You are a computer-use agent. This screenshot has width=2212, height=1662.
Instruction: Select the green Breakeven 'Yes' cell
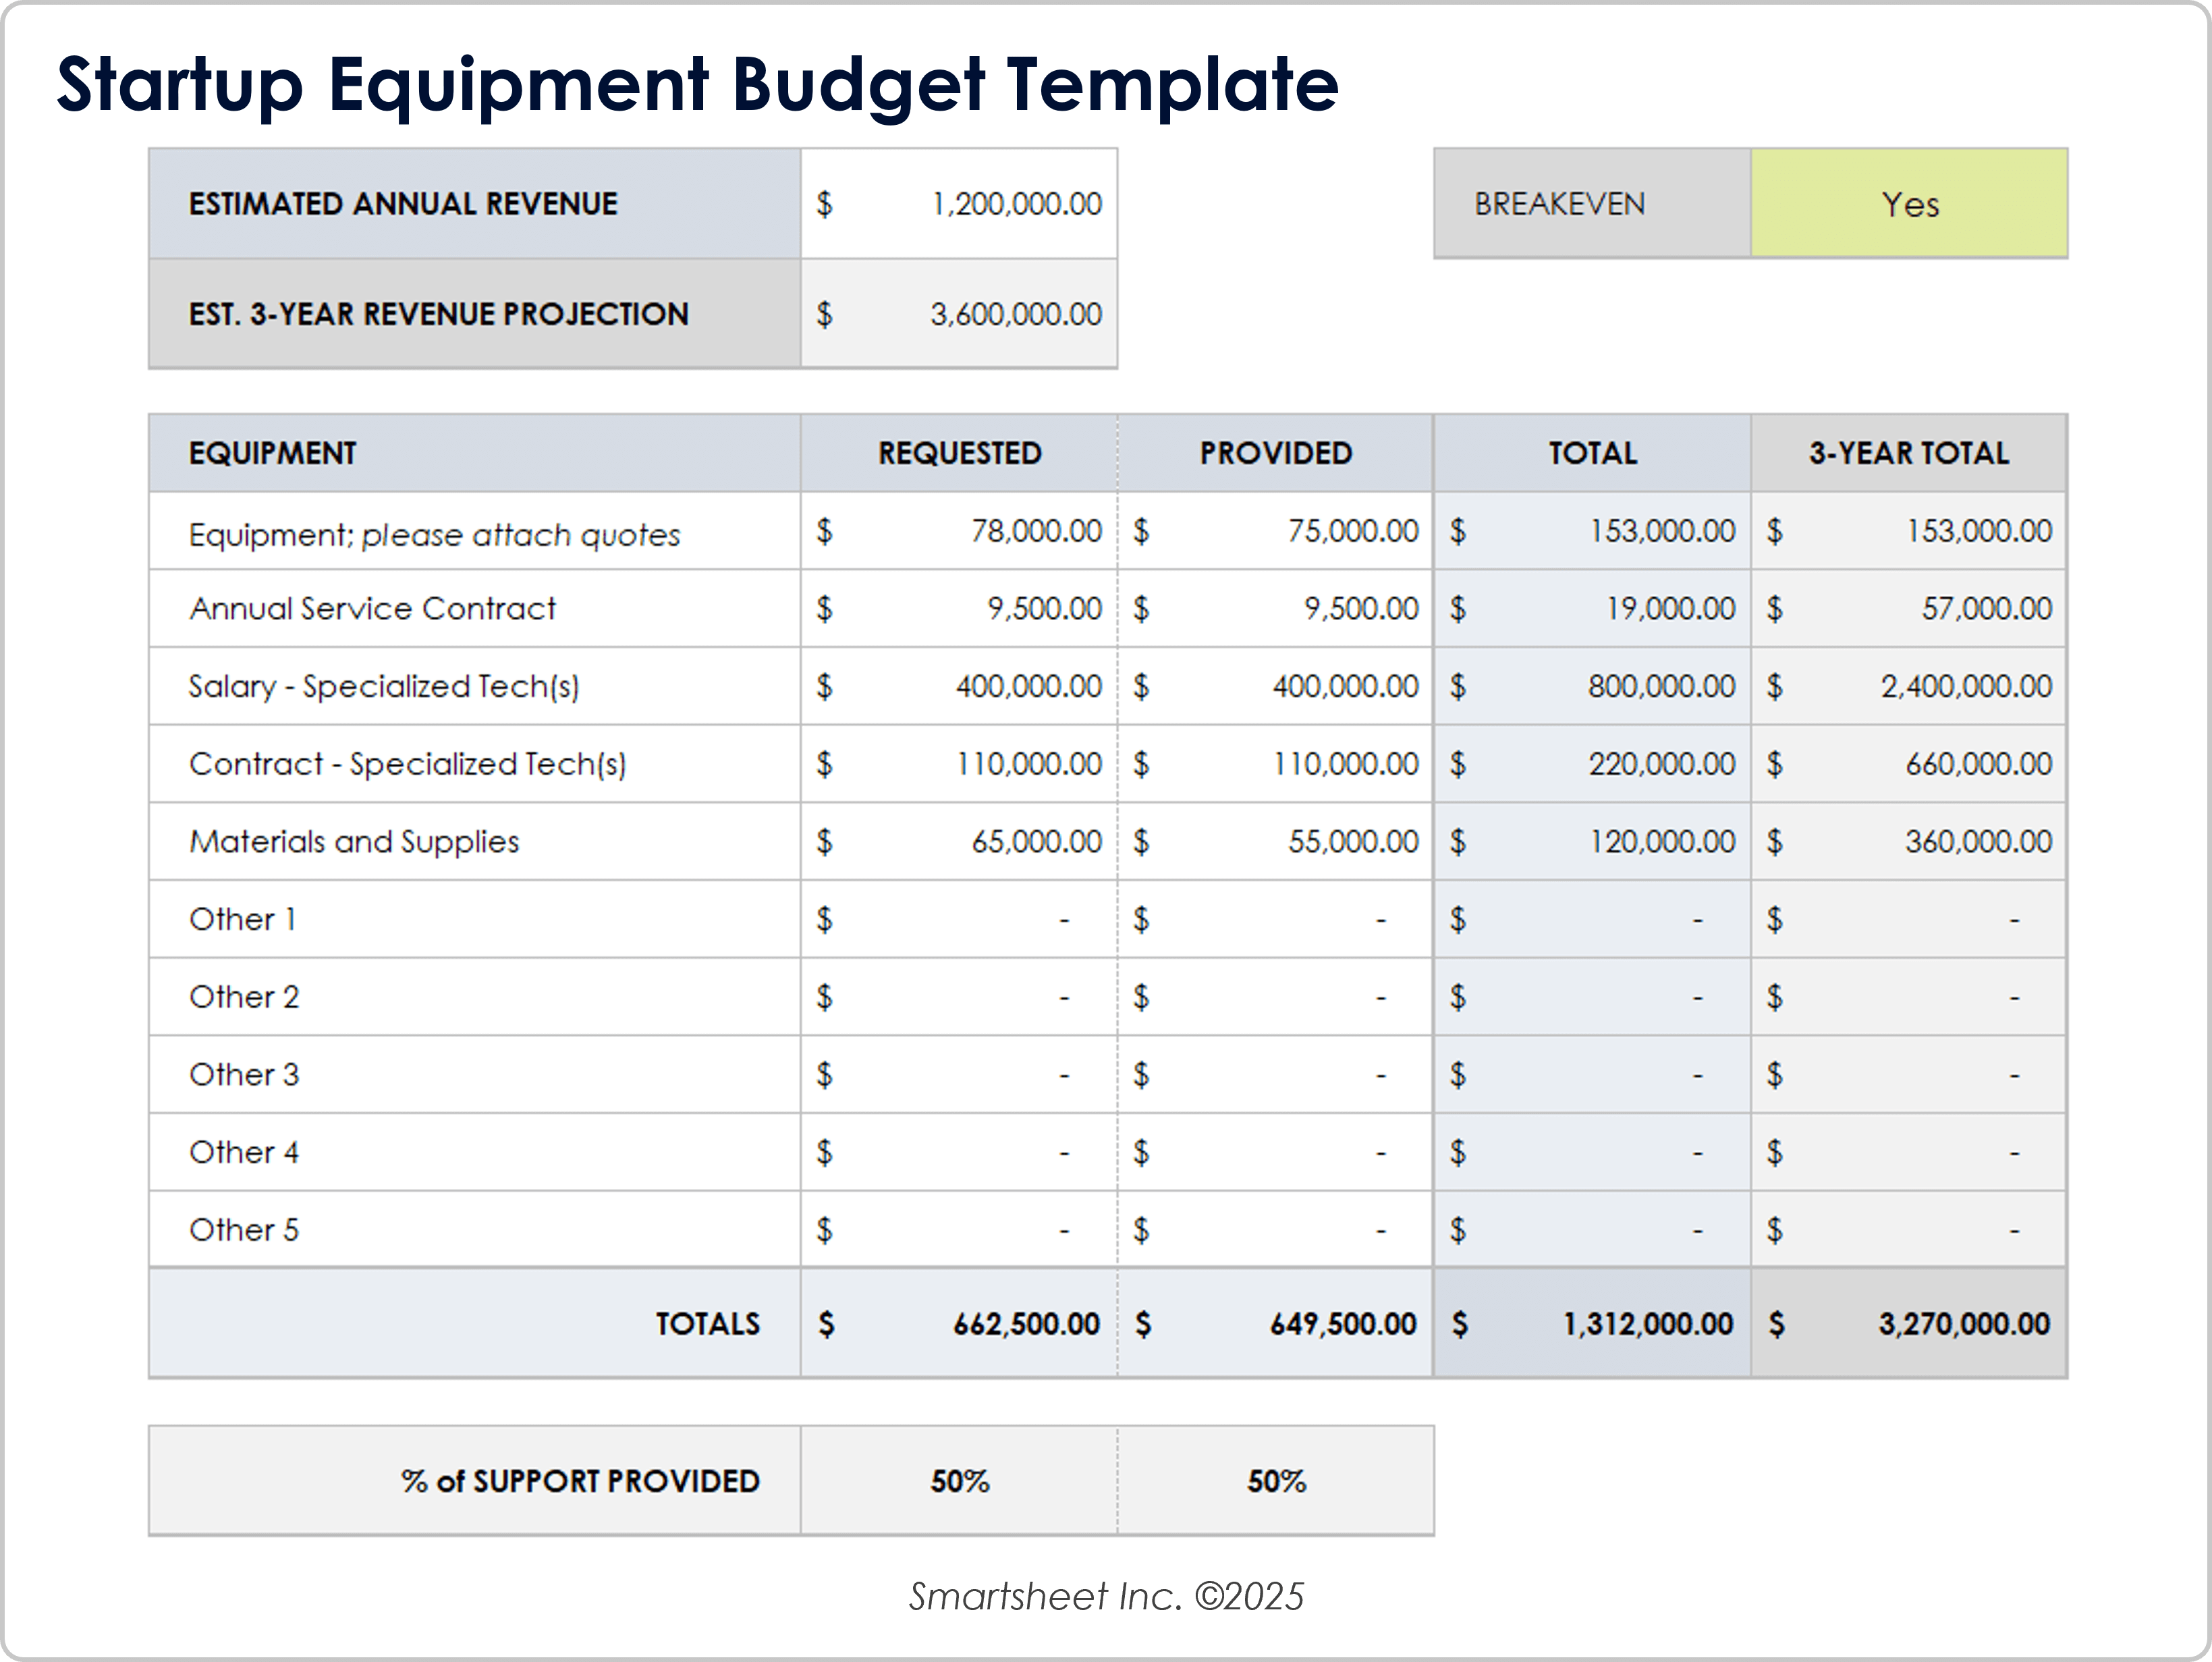tap(1908, 204)
